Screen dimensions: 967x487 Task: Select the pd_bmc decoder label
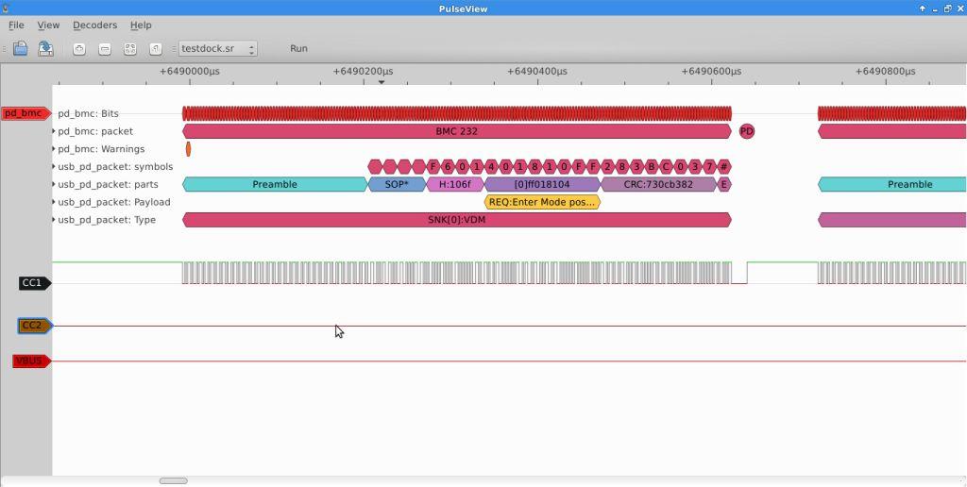click(x=25, y=113)
